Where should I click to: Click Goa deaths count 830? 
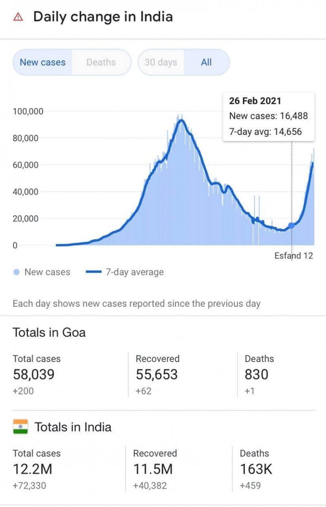click(x=256, y=374)
